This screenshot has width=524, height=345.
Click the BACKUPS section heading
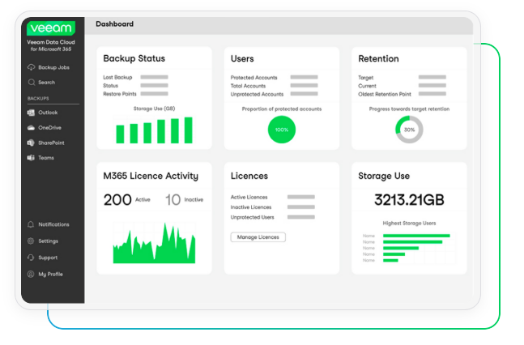[x=38, y=99]
